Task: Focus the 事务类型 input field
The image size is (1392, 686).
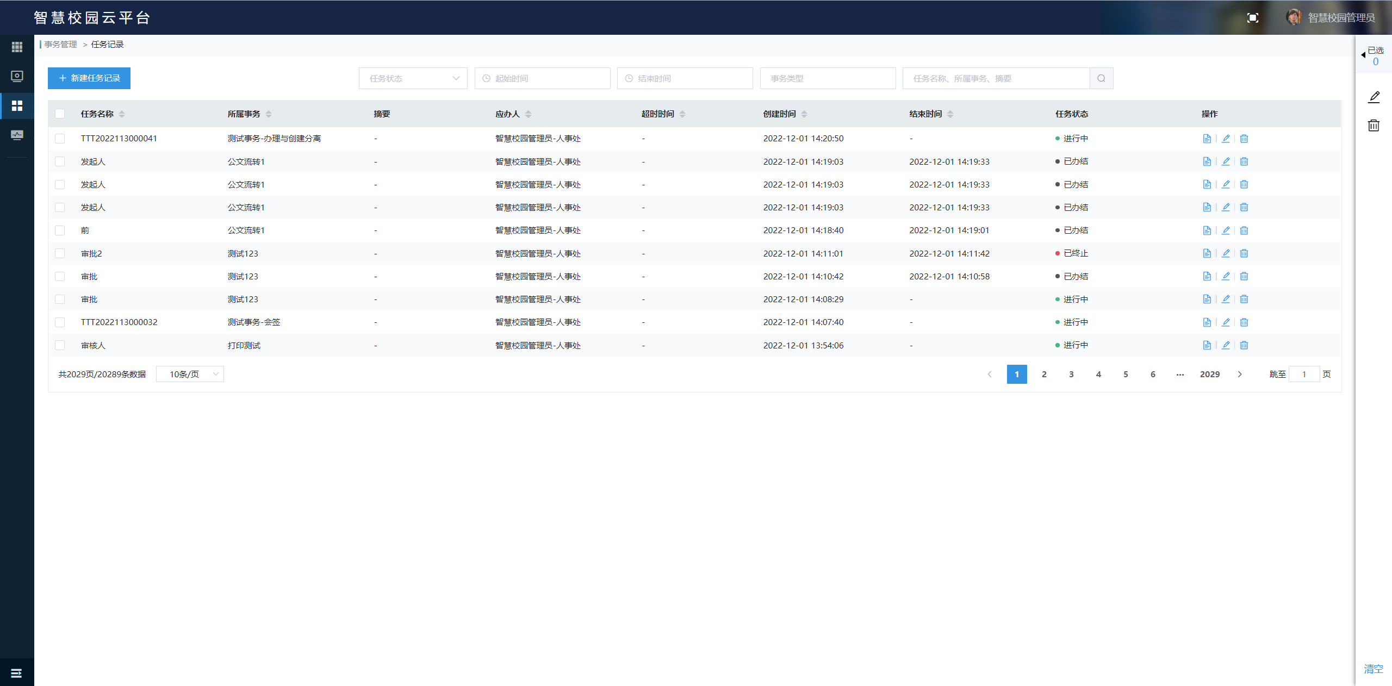Action: 828,78
